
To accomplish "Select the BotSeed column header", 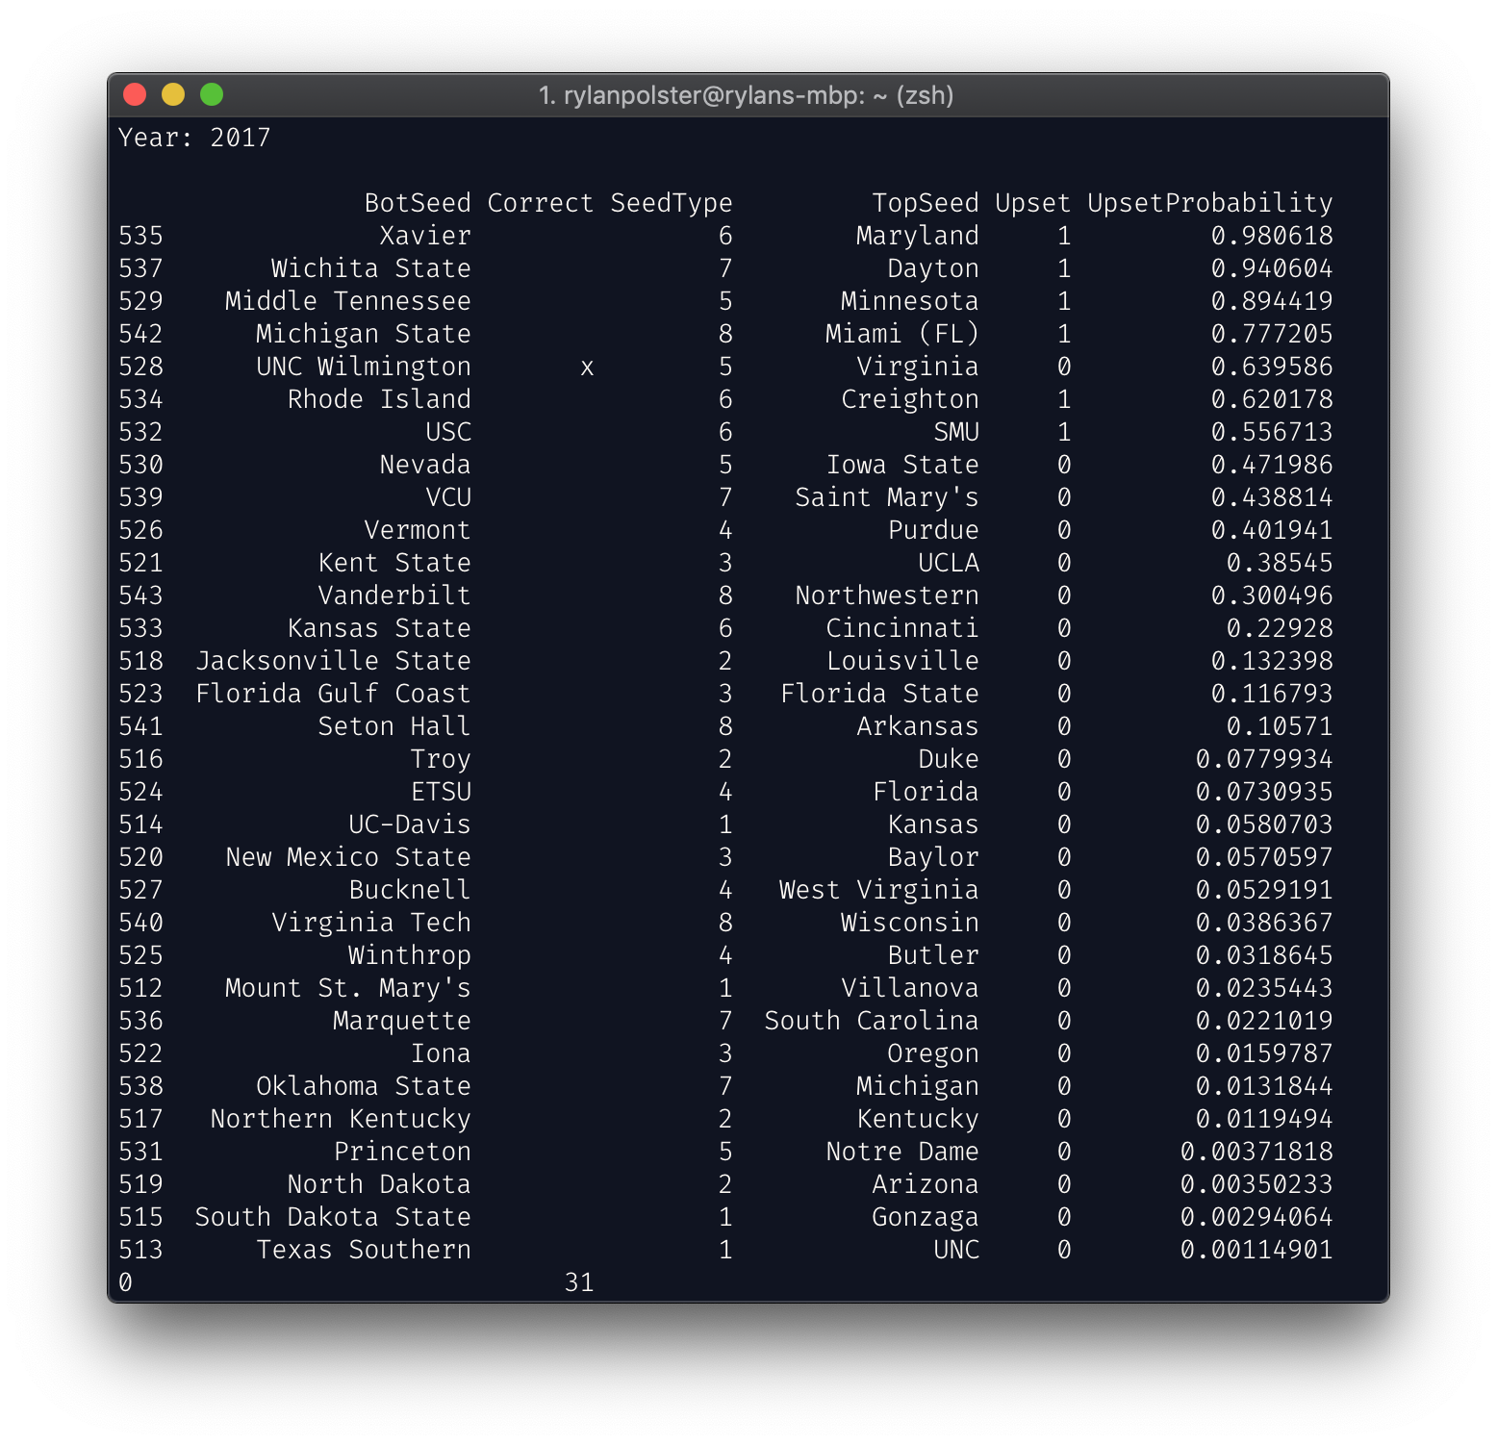I will coord(418,203).
